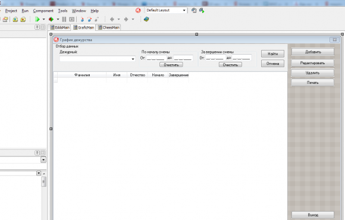Open the dropdown arrow beside the Run icon
Image resolution: width=345 pixels, height=220 pixels.
(x=44, y=20)
